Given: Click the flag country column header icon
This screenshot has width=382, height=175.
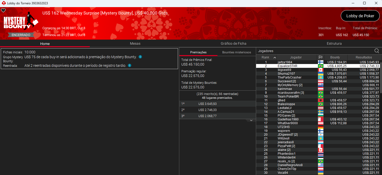Looking at the screenshot, I should 320,57.
